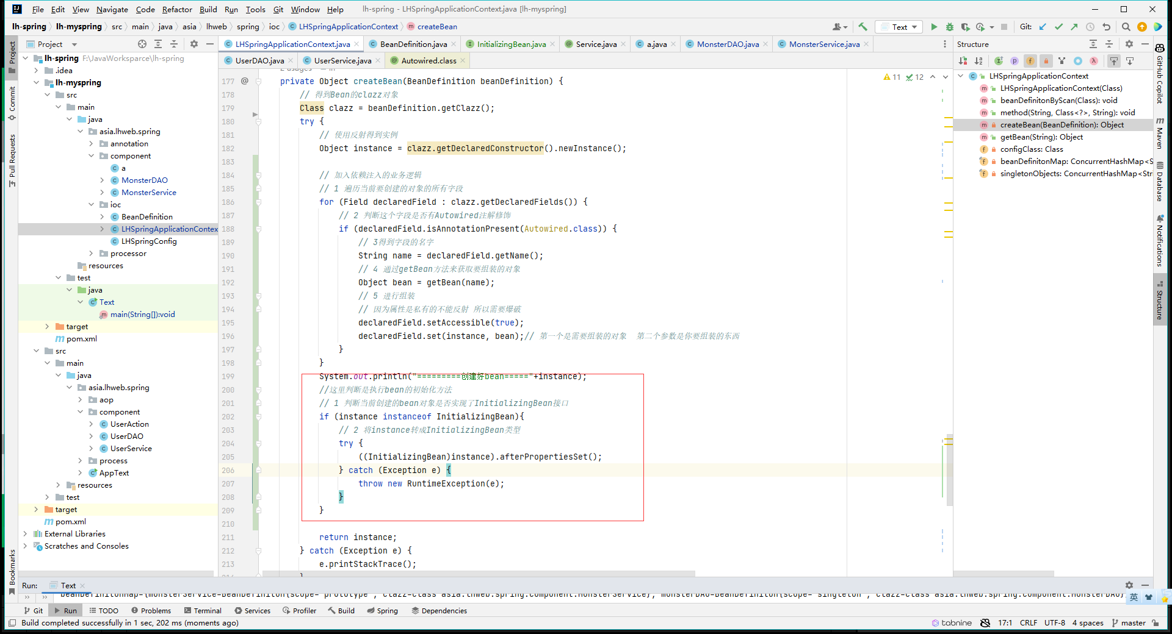Collapse all nodes in Structure panel

point(1109,44)
